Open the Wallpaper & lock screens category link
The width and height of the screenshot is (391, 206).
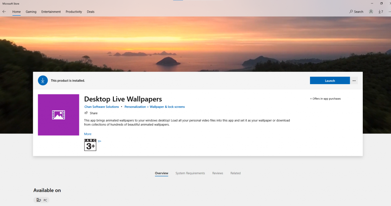[x=167, y=107]
